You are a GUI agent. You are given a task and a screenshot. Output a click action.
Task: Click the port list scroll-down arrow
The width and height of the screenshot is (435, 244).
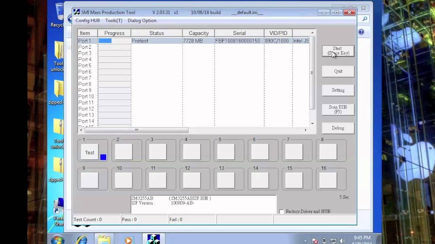312,124
